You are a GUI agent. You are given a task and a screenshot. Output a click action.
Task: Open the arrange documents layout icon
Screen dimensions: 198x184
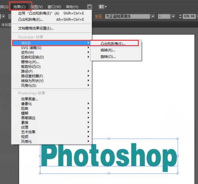point(103,6)
